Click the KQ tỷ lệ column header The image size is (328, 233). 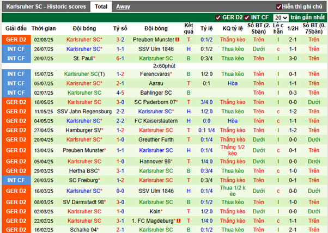point(233,28)
